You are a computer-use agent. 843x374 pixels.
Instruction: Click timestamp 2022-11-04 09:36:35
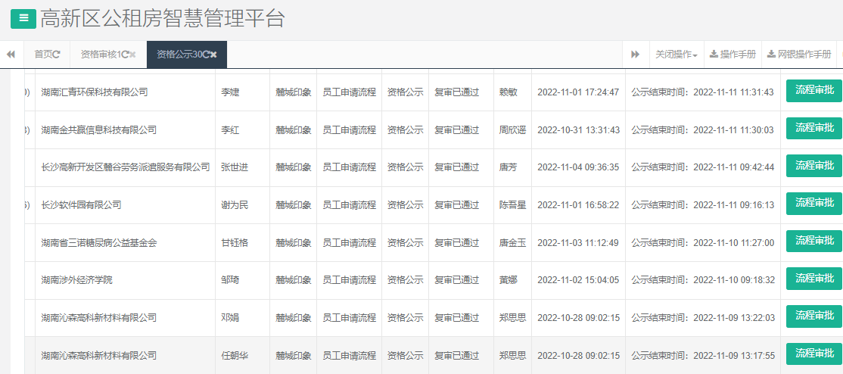click(578, 167)
